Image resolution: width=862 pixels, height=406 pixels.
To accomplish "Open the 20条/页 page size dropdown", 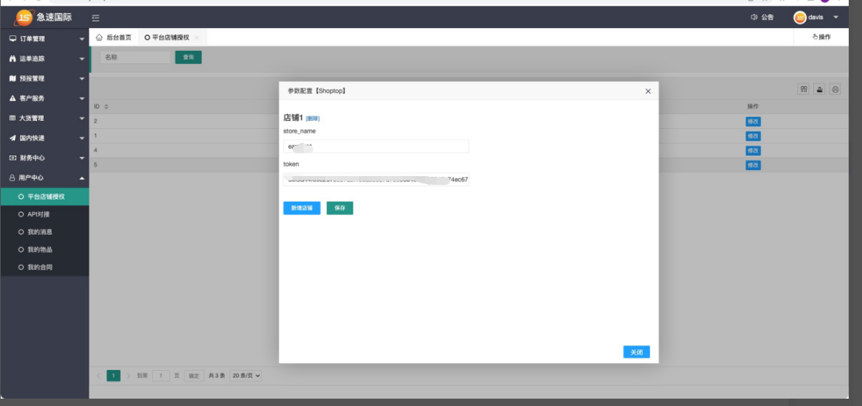I will click(246, 376).
